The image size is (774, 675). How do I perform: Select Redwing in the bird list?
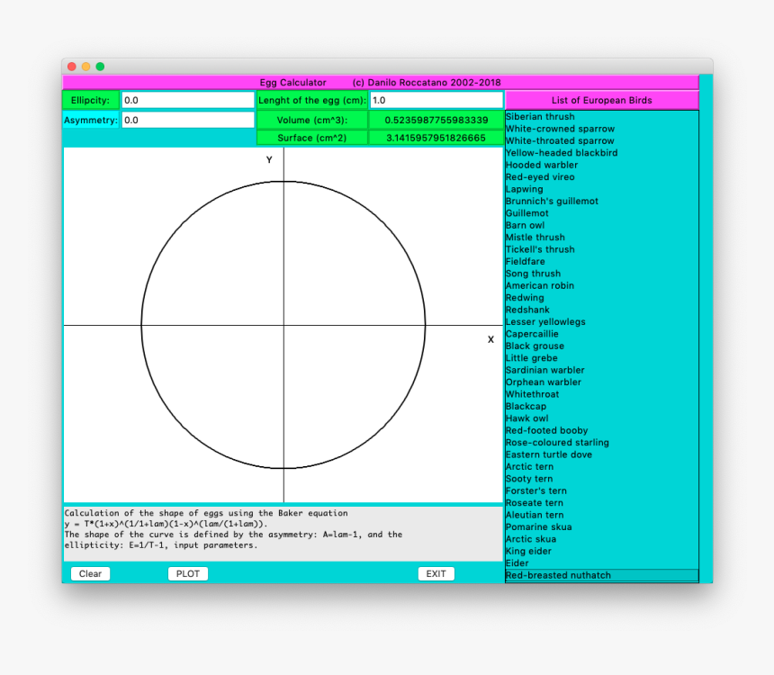(602, 298)
